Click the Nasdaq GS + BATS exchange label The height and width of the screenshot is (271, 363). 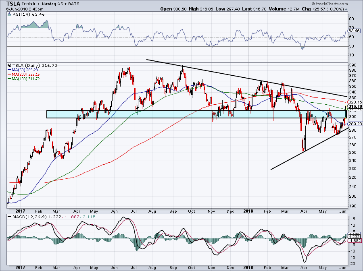coord(60,4)
